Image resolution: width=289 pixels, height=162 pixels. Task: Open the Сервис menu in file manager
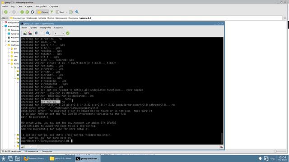point(29,6)
